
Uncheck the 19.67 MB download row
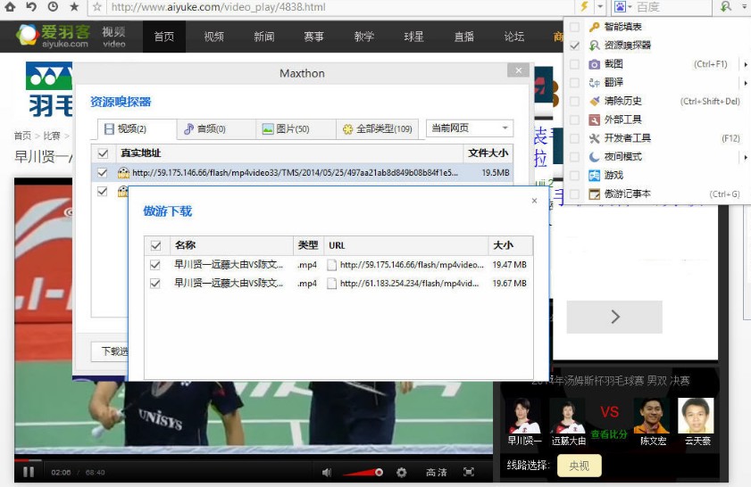[155, 284]
